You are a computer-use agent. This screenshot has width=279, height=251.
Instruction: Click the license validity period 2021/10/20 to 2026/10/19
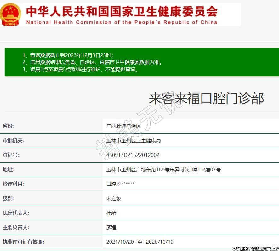click(x=140, y=242)
